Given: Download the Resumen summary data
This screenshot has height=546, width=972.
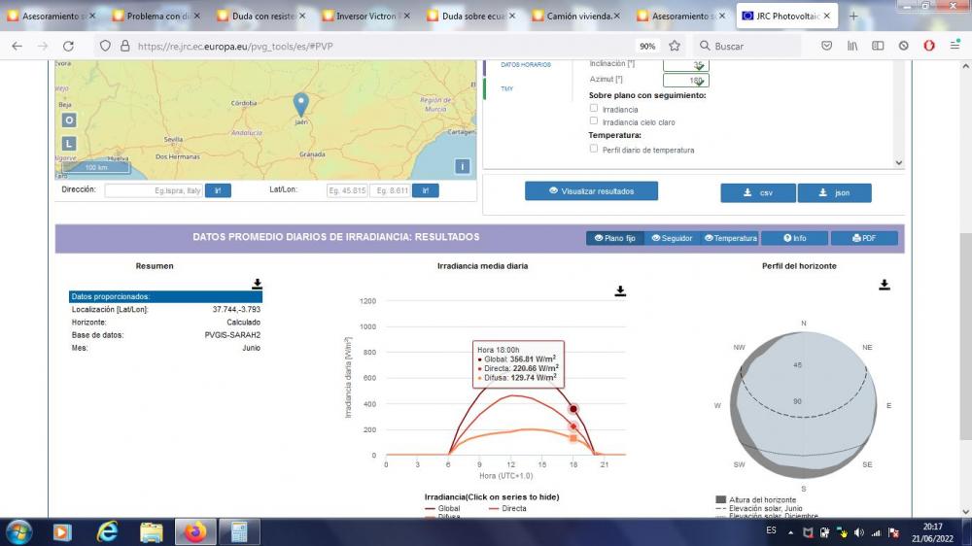Looking at the screenshot, I should tap(257, 284).
